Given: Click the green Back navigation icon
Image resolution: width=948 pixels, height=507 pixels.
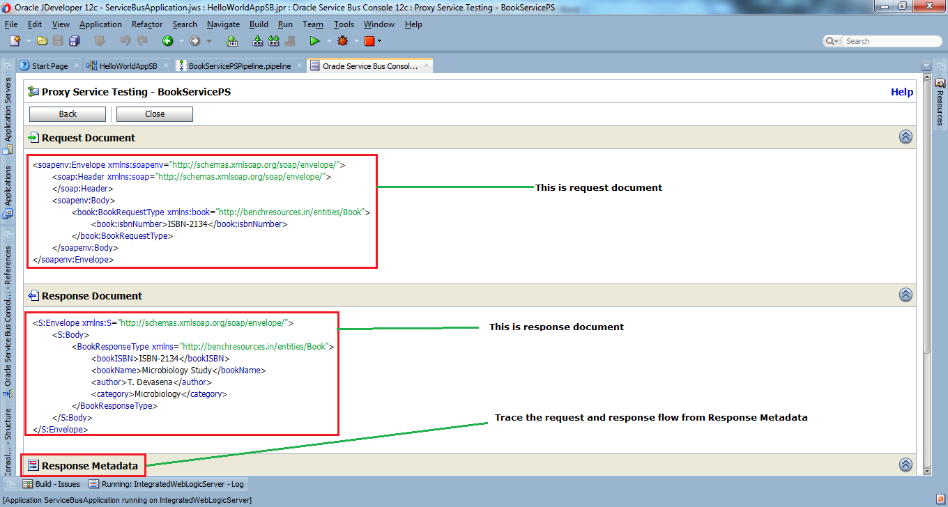Looking at the screenshot, I should [167, 41].
